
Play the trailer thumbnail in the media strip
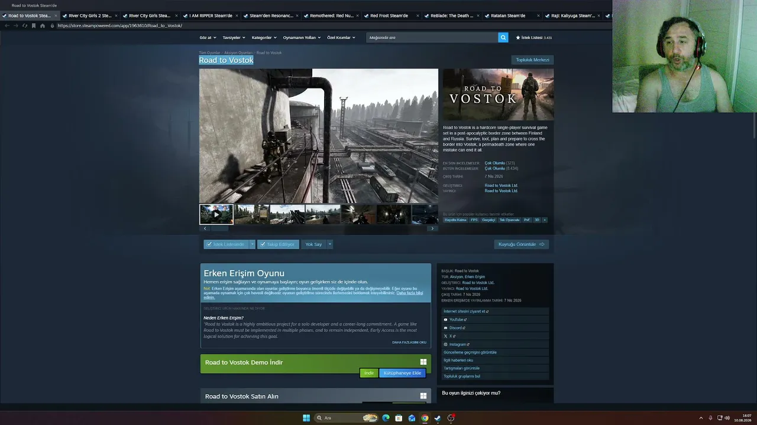click(216, 214)
